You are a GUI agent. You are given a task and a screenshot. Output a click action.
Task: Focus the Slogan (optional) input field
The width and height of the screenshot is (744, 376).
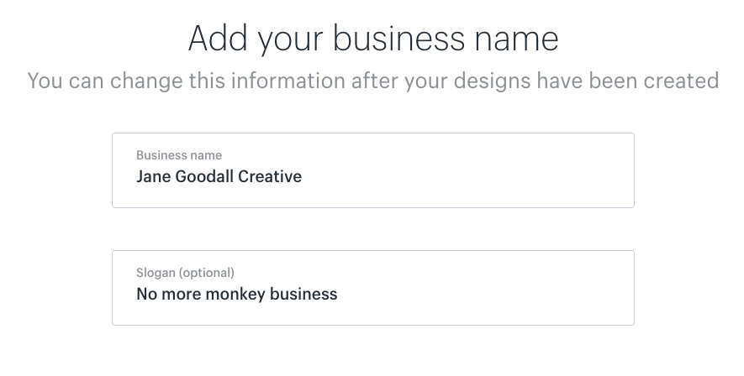tap(373, 287)
